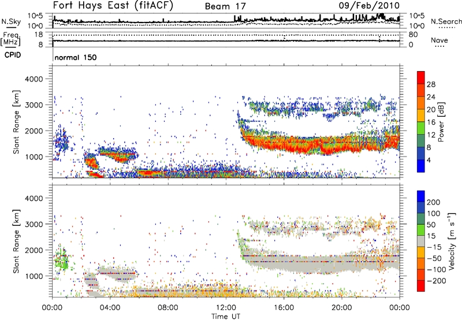Click the "Power [dB]" colorbar title
This screenshot has width=462, height=320.
pos(441,122)
